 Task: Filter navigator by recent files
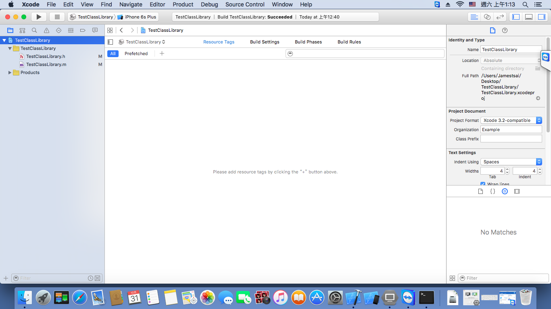[x=91, y=278]
